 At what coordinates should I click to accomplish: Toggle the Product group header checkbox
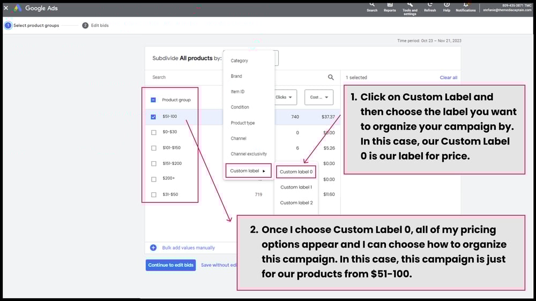(153, 100)
